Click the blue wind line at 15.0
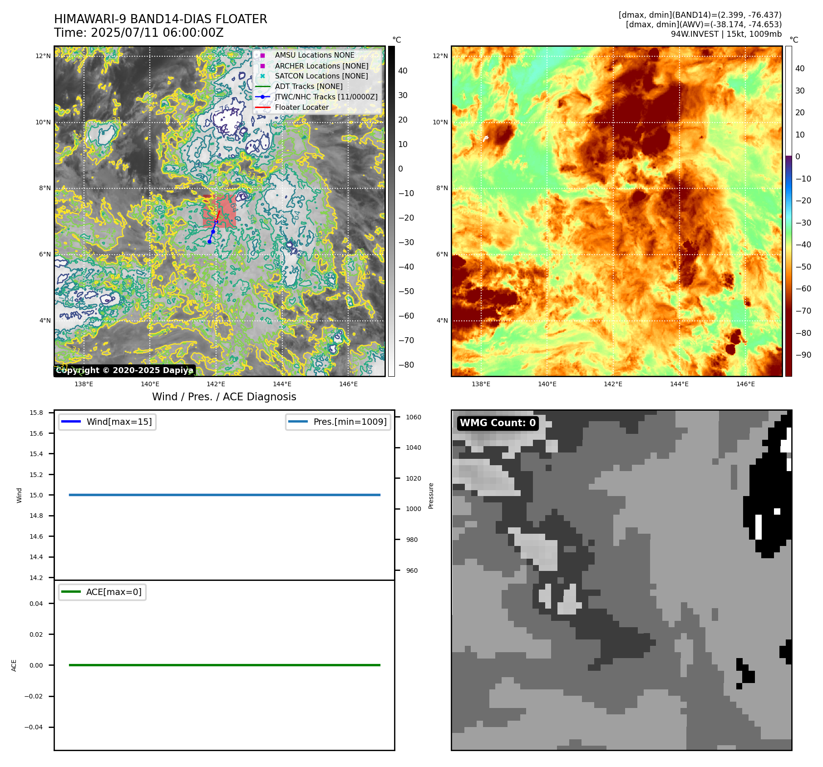This screenshot has width=823, height=767. pos(224,495)
